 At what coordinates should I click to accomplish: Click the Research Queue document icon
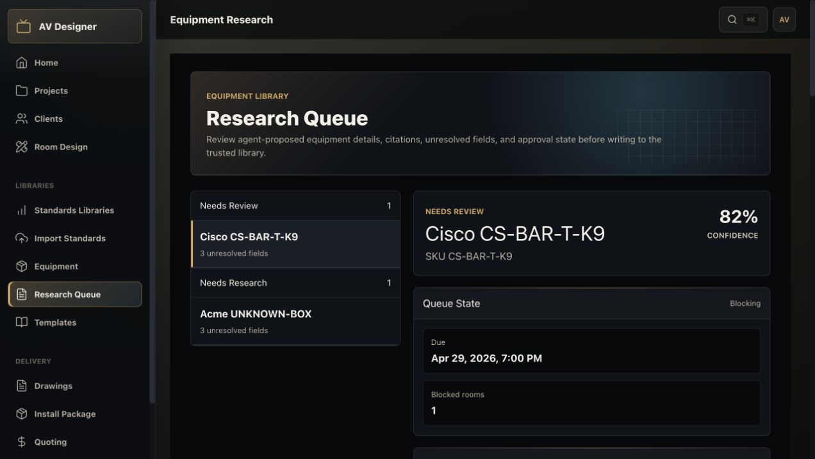click(22, 294)
